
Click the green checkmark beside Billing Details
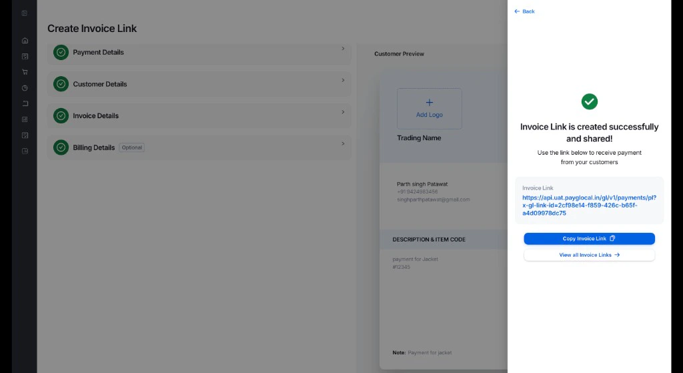click(x=61, y=147)
